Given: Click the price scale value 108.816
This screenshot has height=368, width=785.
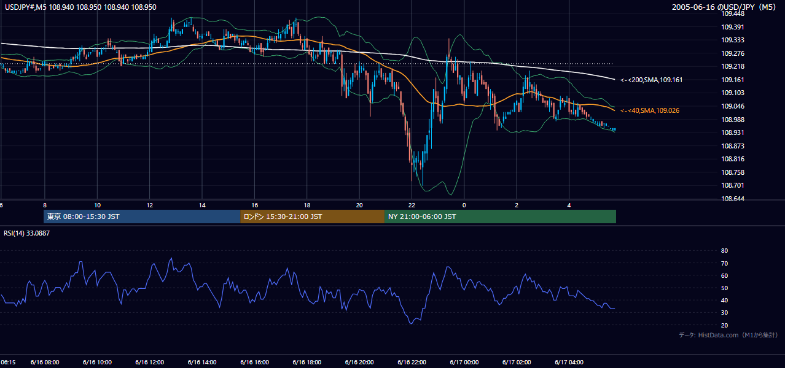Looking at the screenshot, I should pyautogui.click(x=733, y=159).
